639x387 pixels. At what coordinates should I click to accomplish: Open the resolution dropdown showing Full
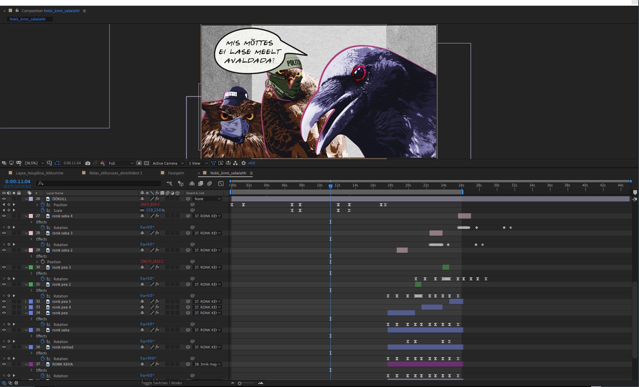pyautogui.click(x=121, y=163)
